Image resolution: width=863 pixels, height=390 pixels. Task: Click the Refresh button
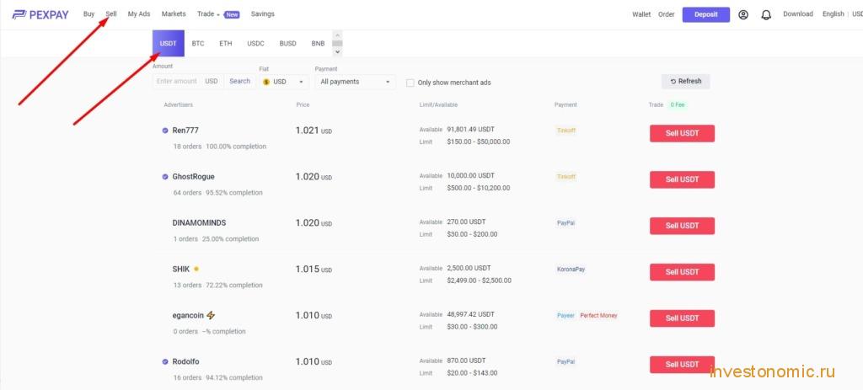click(686, 82)
